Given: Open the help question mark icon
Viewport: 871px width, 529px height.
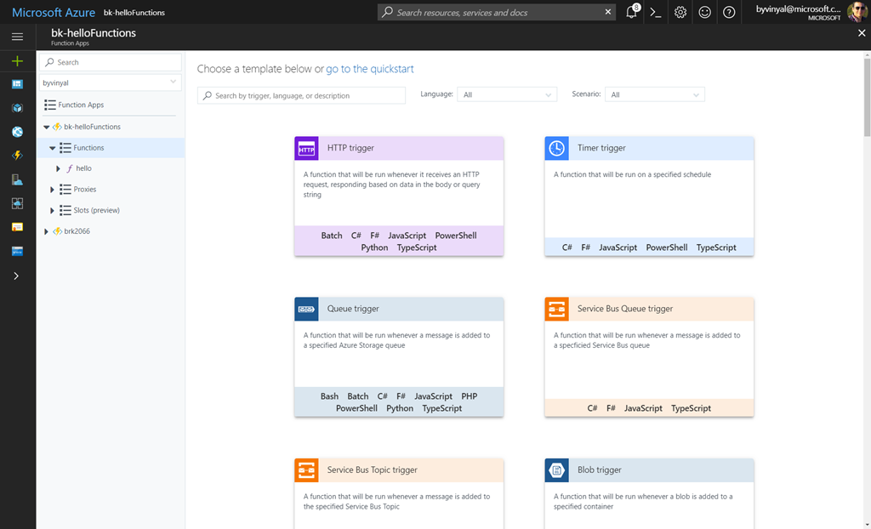Looking at the screenshot, I should (x=729, y=12).
